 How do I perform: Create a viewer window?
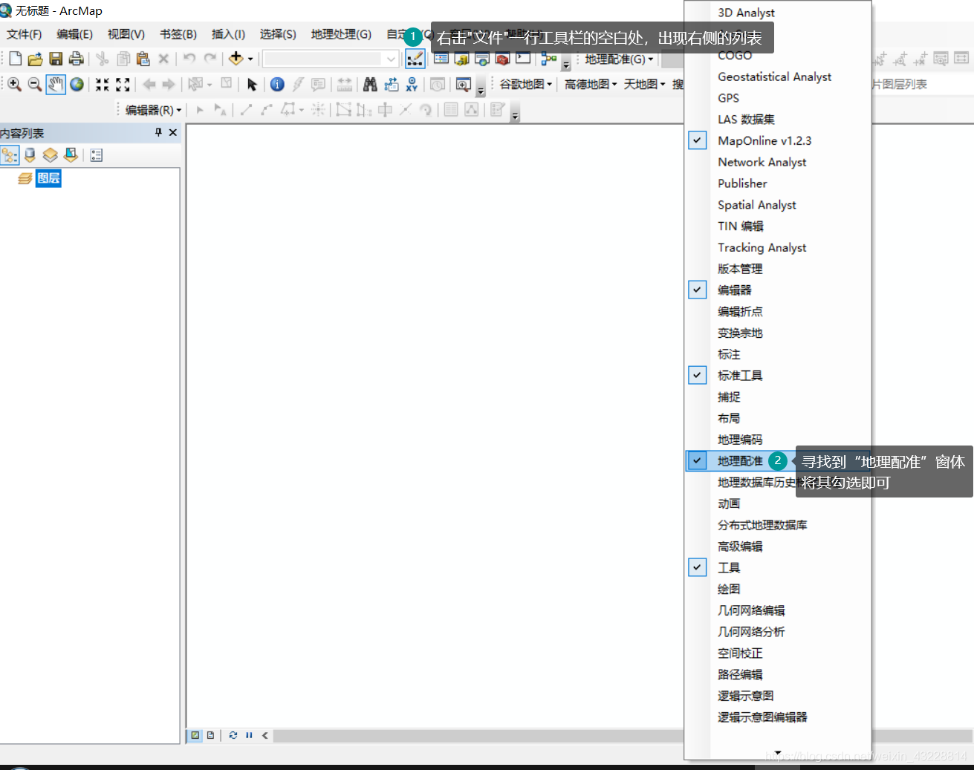[464, 85]
